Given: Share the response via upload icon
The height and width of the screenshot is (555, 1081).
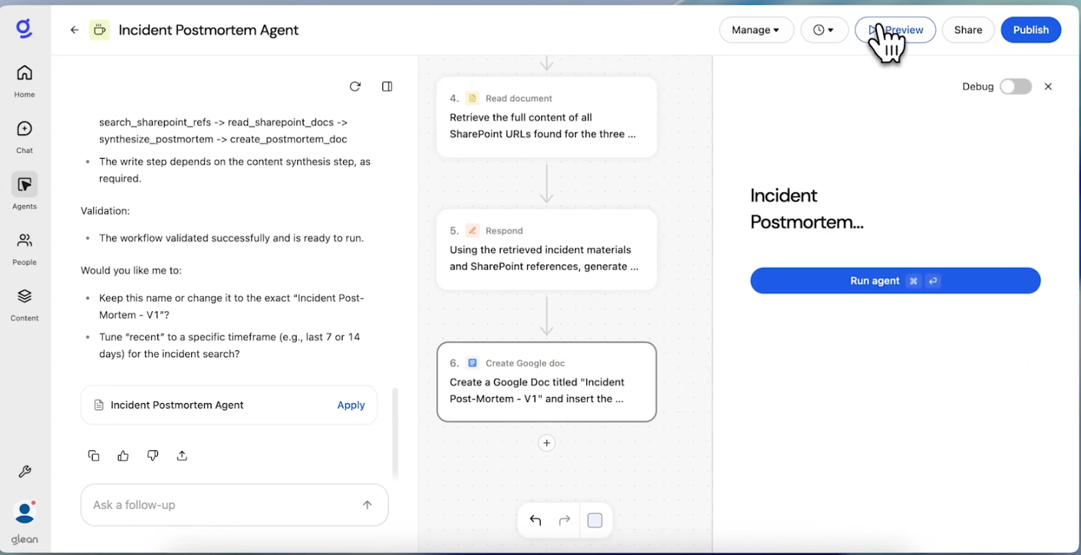Looking at the screenshot, I should click(182, 456).
